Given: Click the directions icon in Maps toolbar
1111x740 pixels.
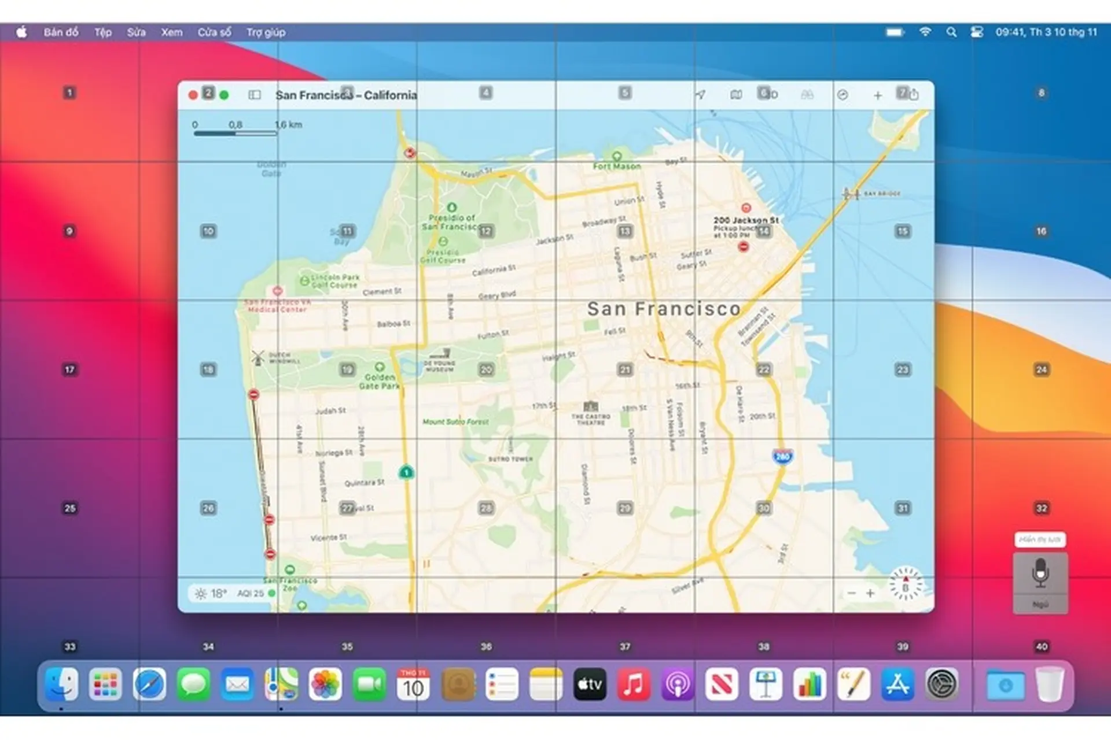Looking at the screenshot, I should coord(843,95).
